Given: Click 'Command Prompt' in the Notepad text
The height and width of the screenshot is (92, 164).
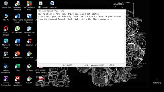Looking at the screenshot, I should [57, 19].
